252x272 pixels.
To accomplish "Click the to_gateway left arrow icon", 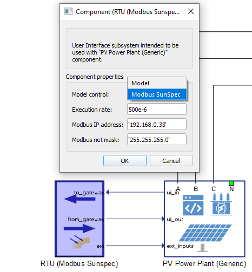I will coord(79,199).
